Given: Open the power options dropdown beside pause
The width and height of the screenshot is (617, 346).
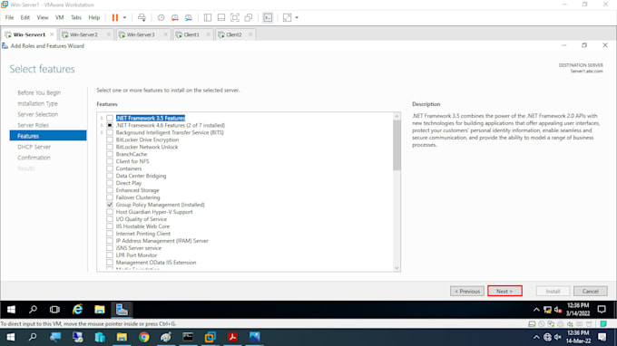Looking at the screenshot, I should [124, 18].
